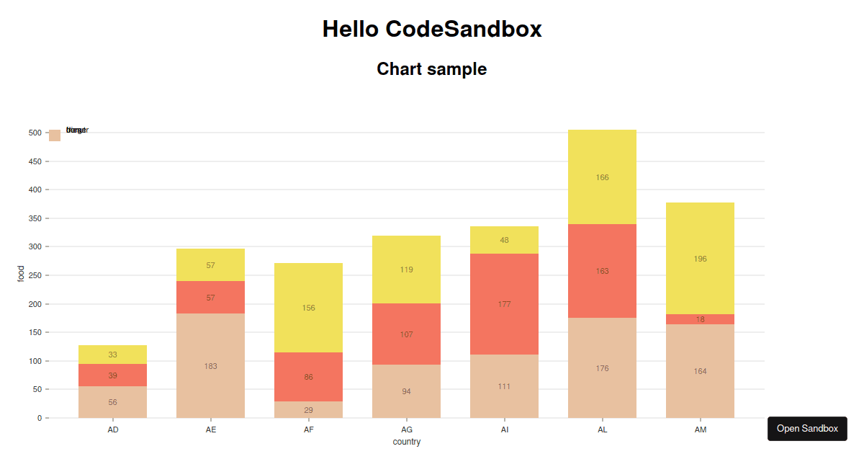Click the country axis title

point(406,441)
